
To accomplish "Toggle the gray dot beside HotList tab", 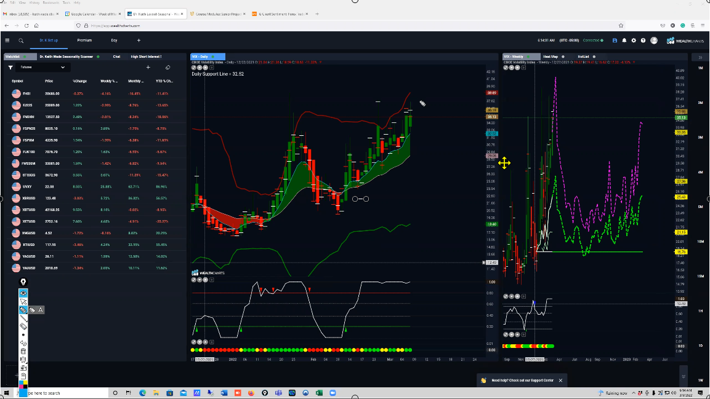I will (594, 57).
